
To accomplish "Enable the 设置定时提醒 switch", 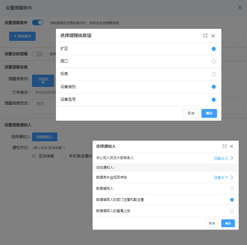I will pyautogui.click(x=38, y=54).
